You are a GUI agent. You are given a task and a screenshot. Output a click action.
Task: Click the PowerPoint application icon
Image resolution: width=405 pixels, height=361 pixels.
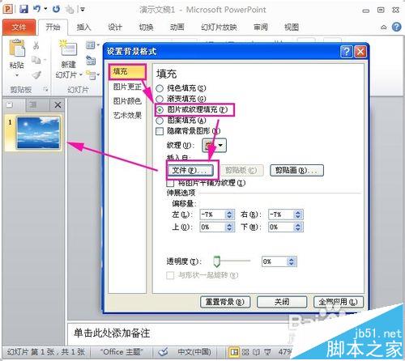tap(8, 9)
